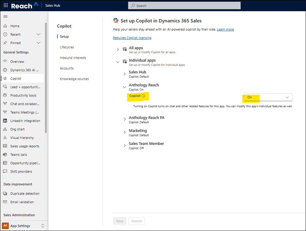
Task: Click 'Copilot: Off' status text
Action: pos(136,148)
